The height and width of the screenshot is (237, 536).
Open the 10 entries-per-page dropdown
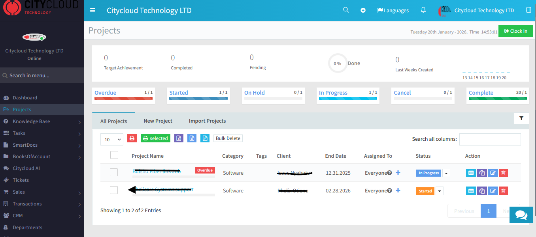coord(112,139)
